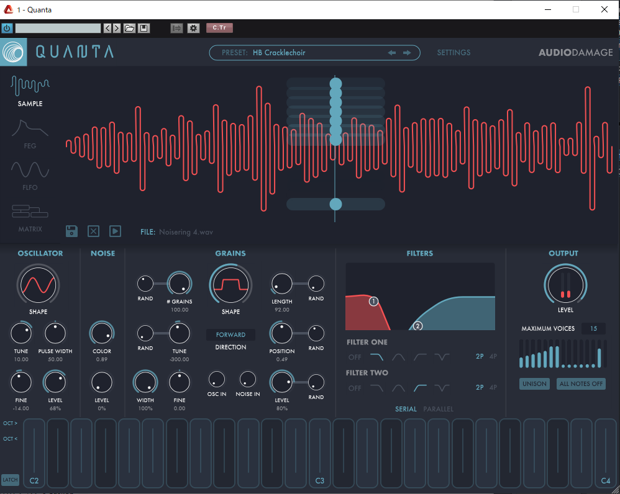Click the oscillator TUNE knob
Viewport: 620px width, 494px height.
21,333
